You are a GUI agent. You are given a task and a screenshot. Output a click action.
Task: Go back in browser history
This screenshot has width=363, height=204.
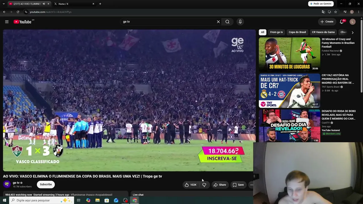[4, 12]
